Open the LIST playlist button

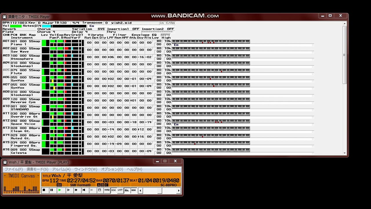coord(120,190)
